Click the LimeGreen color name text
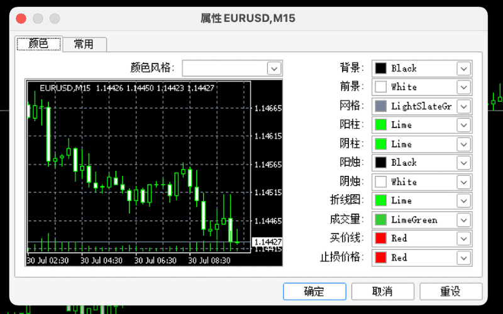This screenshot has height=314, width=503. [414, 220]
